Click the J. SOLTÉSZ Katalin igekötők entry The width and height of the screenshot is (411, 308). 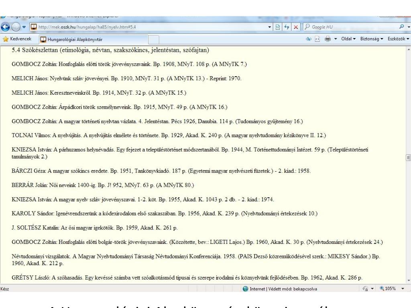(x=95, y=228)
